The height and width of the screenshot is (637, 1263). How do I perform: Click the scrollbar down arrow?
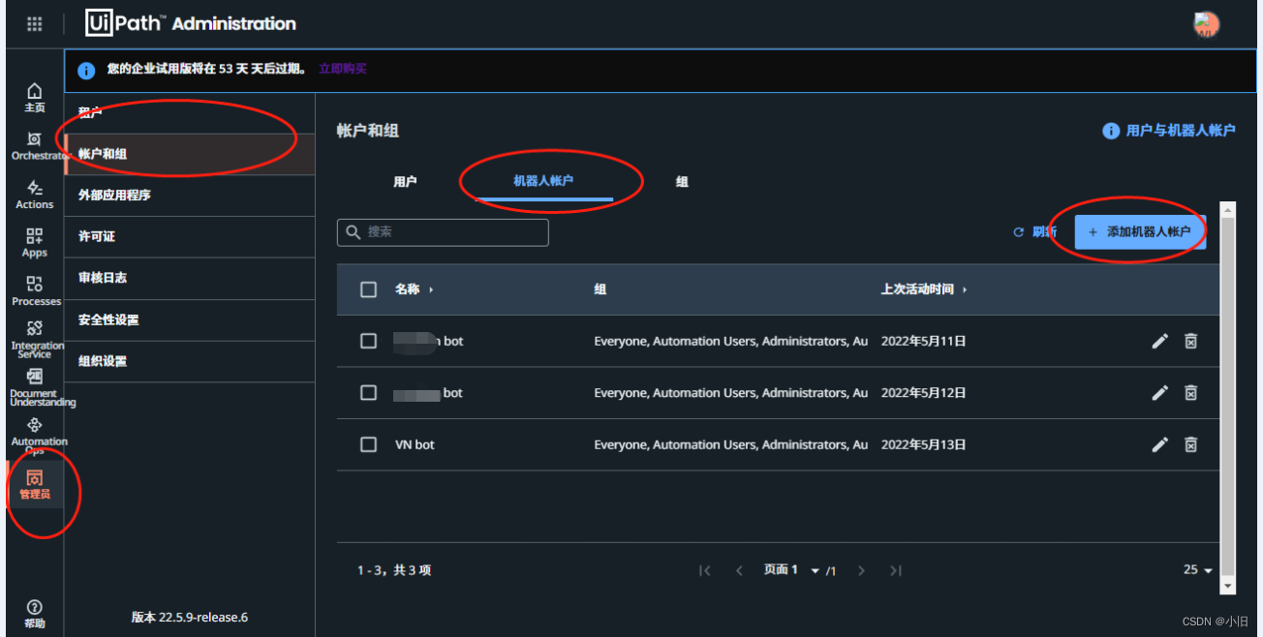point(1227,587)
